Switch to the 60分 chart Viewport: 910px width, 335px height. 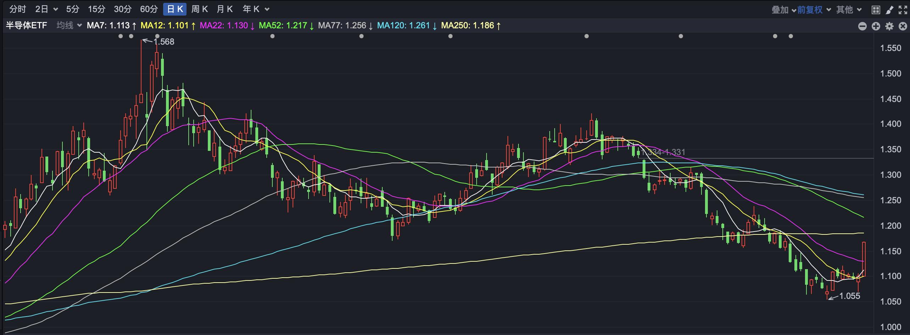149,9
